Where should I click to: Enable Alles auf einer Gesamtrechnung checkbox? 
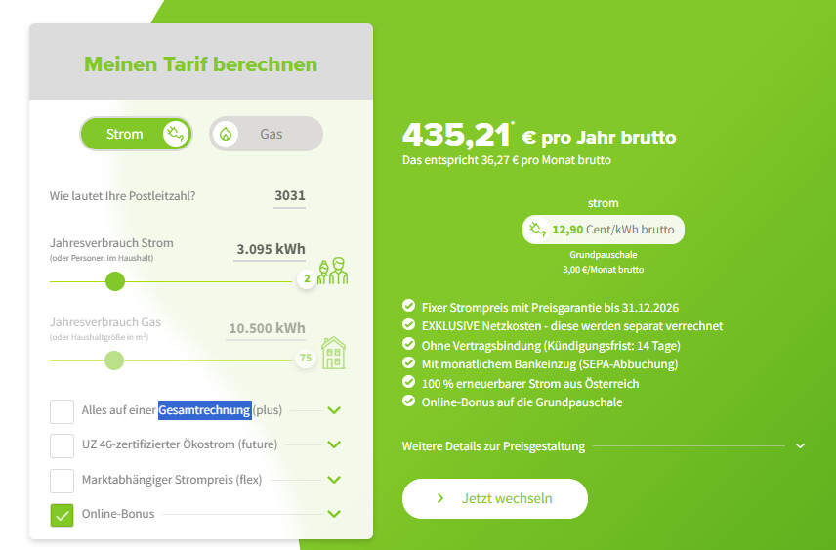coord(63,410)
